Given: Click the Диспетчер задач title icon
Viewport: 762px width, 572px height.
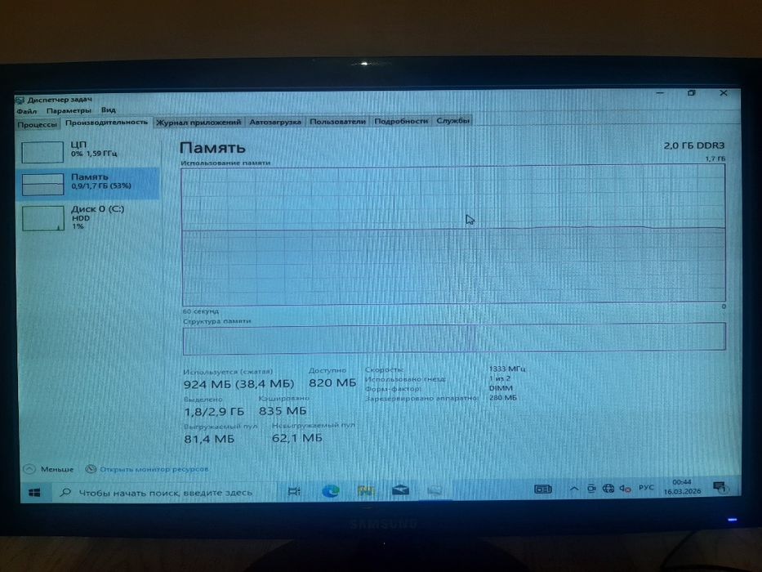Looking at the screenshot, I should click(x=20, y=101).
